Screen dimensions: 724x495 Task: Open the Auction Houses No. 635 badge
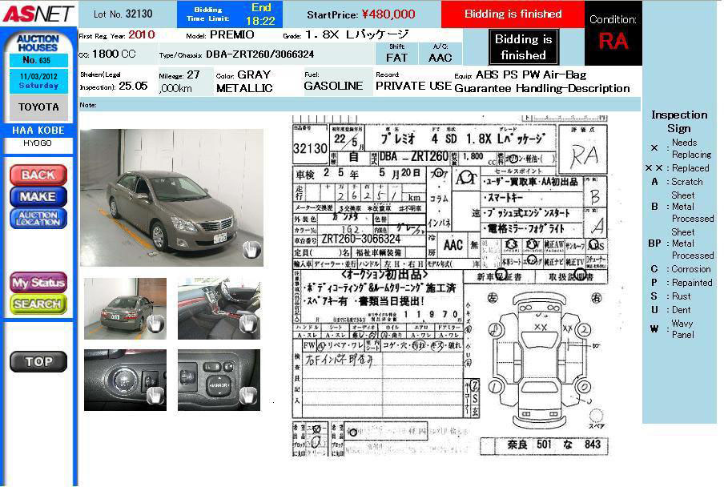click(x=38, y=49)
